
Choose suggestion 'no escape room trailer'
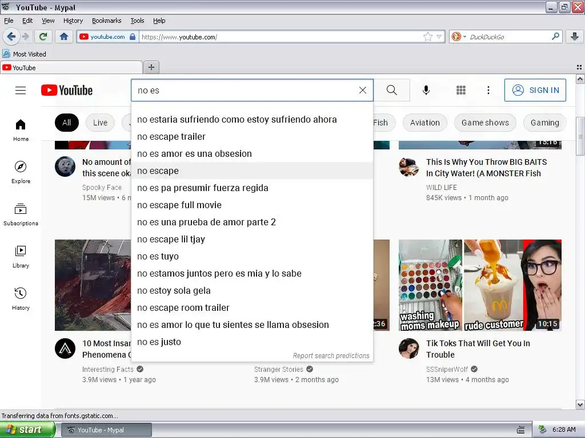click(252, 308)
